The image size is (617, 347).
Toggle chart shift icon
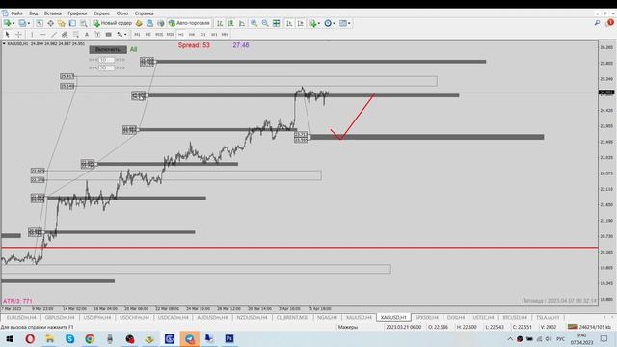tap(300, 23)
